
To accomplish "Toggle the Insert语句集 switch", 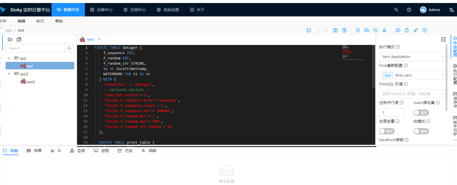I will click(421, 113).
